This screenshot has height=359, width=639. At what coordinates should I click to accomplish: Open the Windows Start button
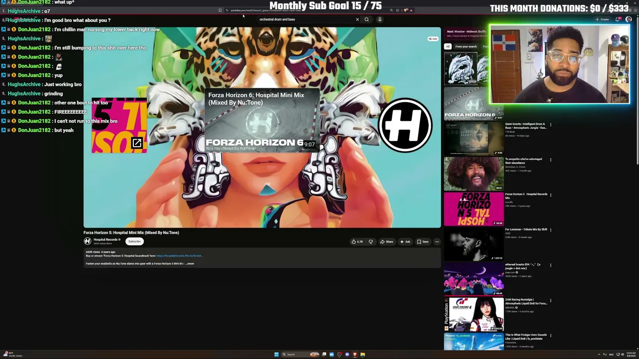click(x=276, y=355)
